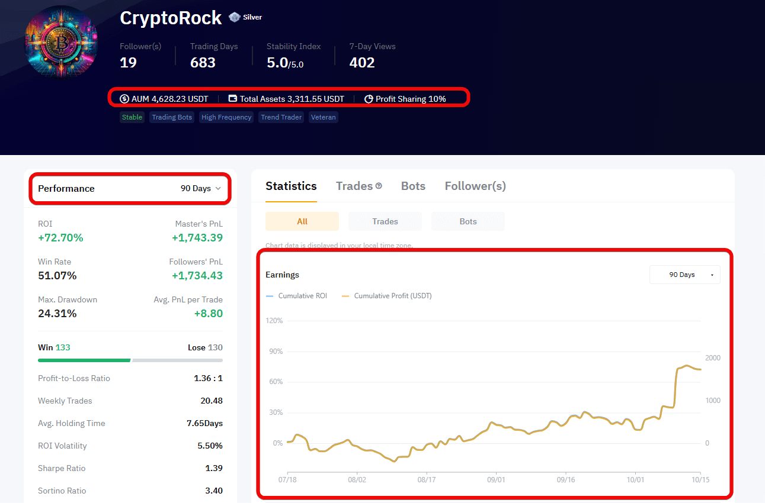Click the Win/Lose ratio progress bar

click(130, 360)
